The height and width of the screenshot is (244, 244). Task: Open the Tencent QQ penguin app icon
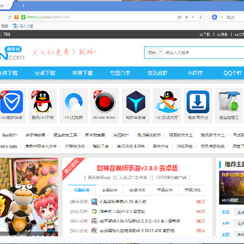[43, 102]
